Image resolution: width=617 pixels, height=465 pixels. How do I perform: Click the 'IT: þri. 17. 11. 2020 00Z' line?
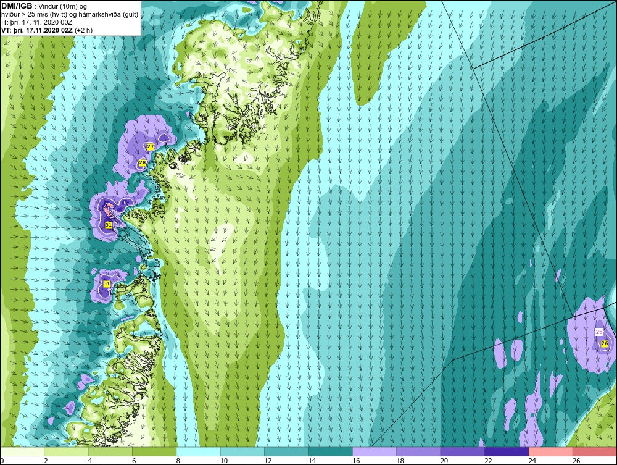point(36,22)
